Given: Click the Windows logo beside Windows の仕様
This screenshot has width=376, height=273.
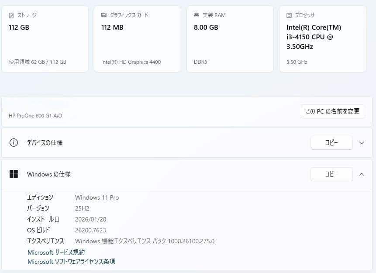Looking at the screenshot, I should click(14, 174).
